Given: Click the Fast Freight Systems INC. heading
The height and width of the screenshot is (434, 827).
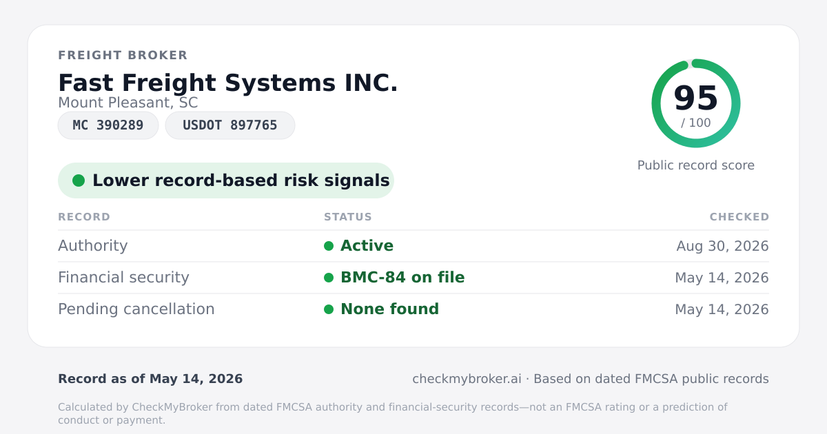Looking at the screenshot, I should 228,83.
